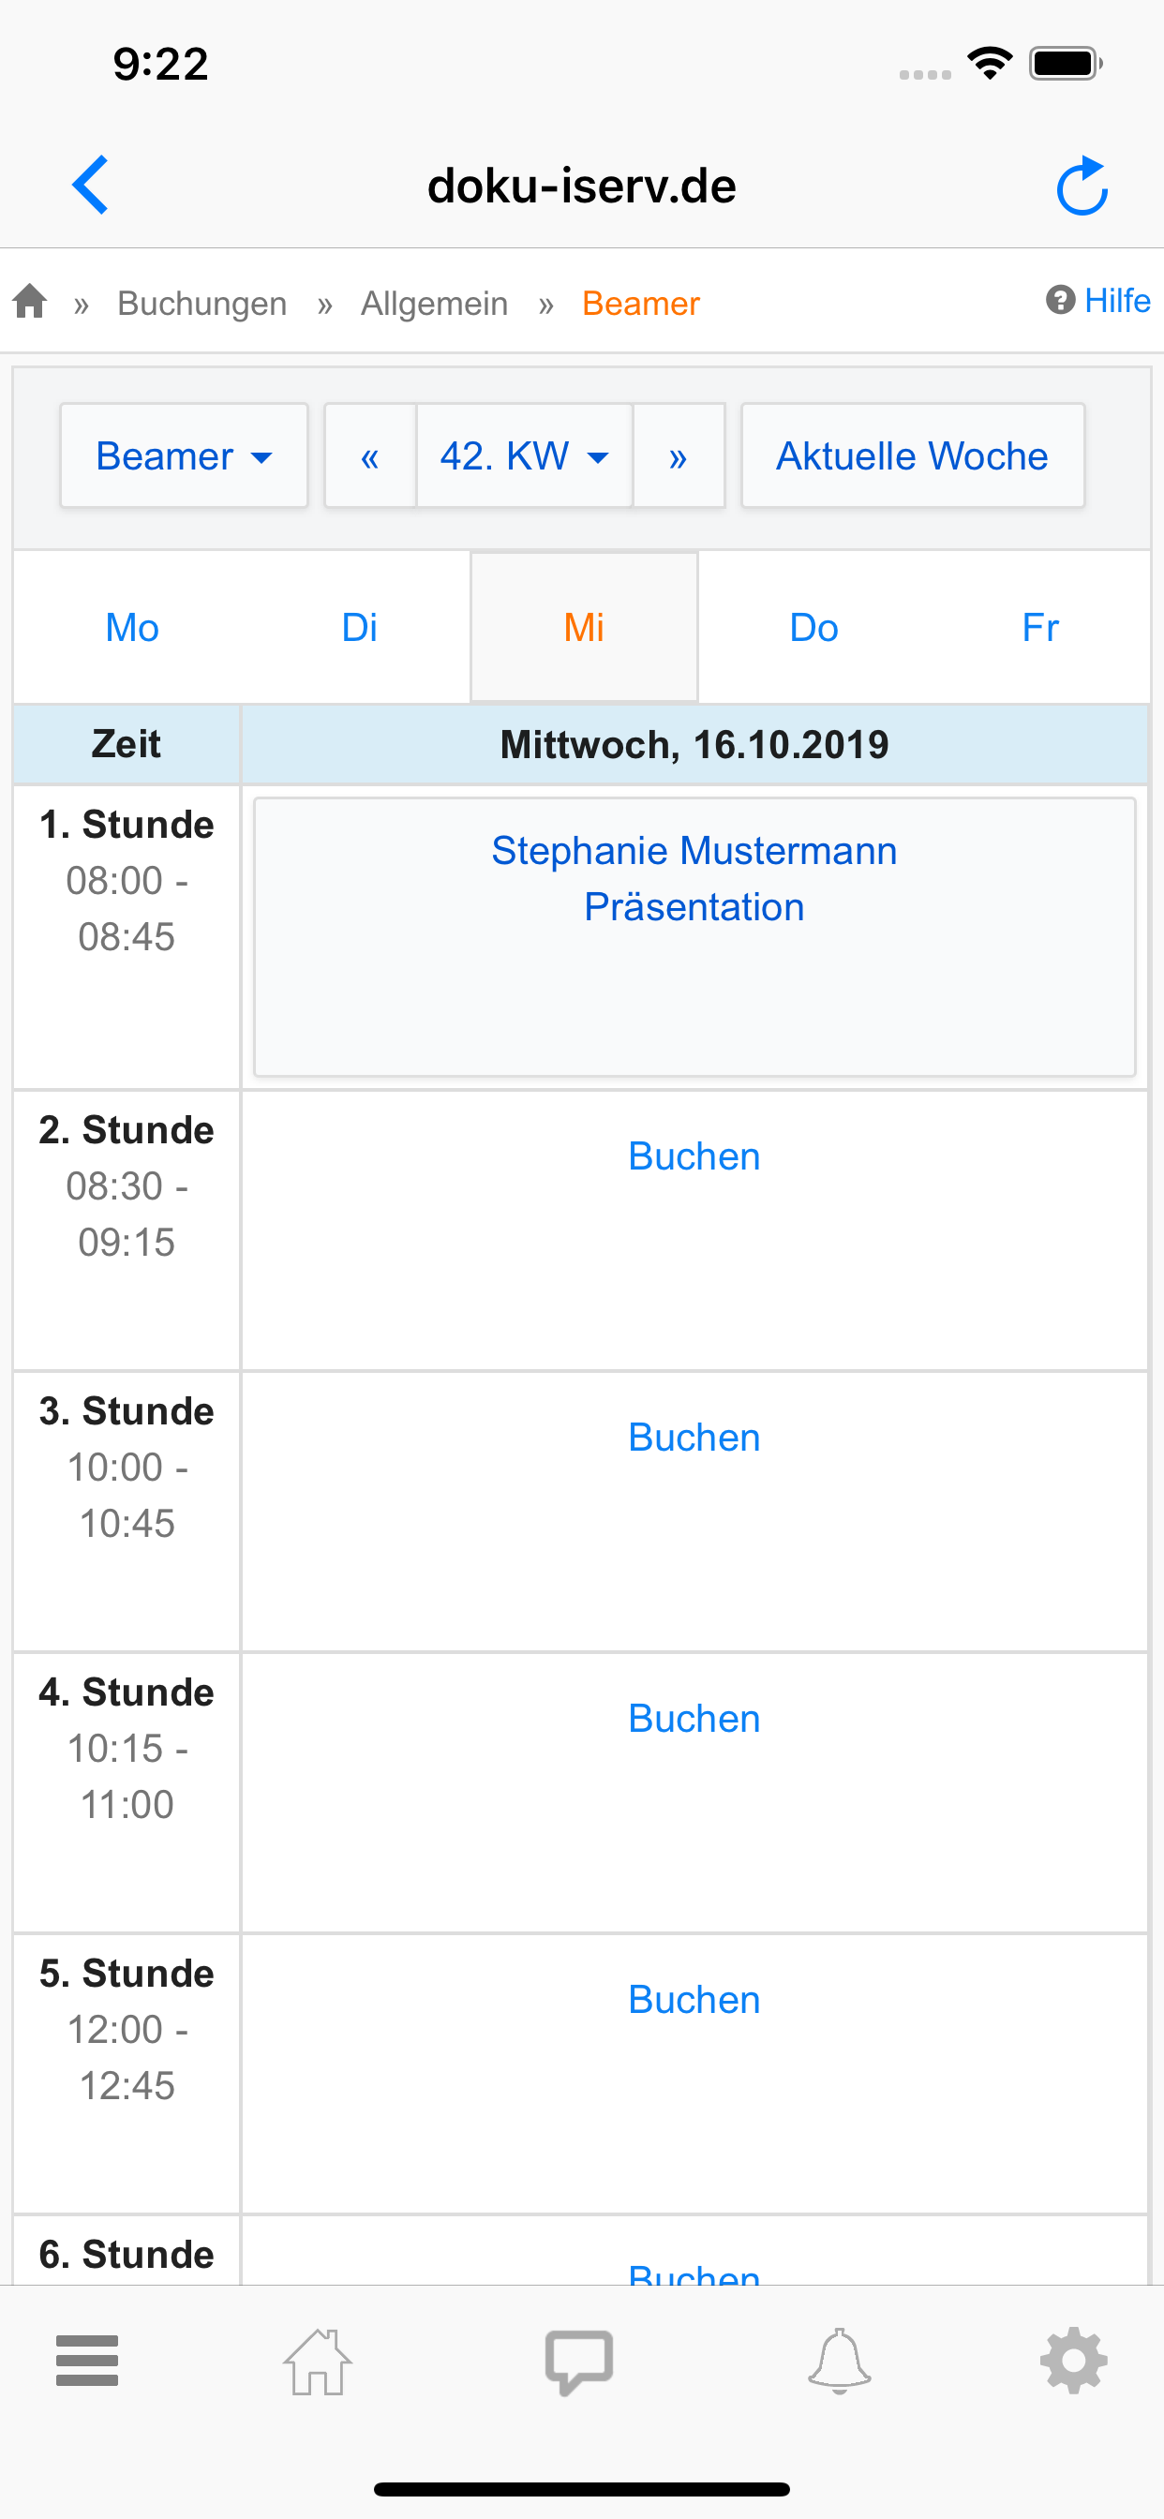Open the messages speech bubble icon

pos(579,2361)
